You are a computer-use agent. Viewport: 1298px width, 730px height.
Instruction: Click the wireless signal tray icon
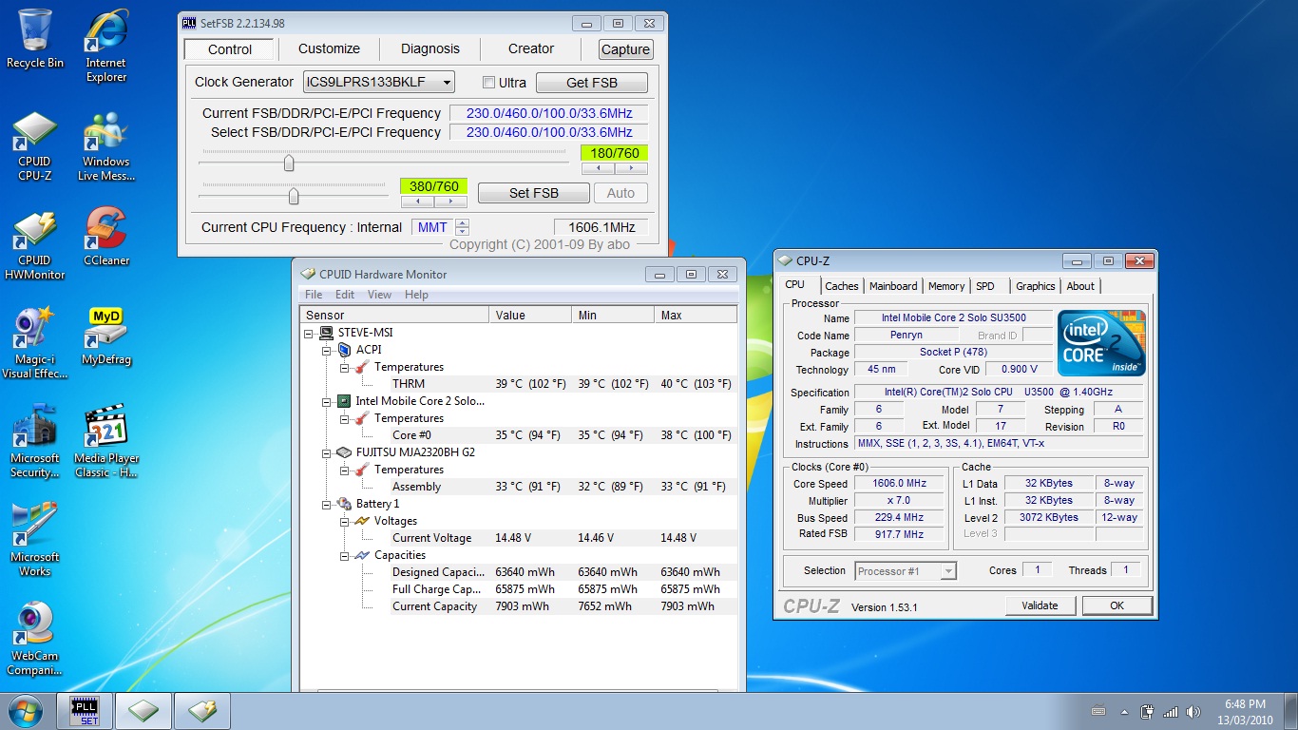pyautogui.click(x=1170, y=711)
